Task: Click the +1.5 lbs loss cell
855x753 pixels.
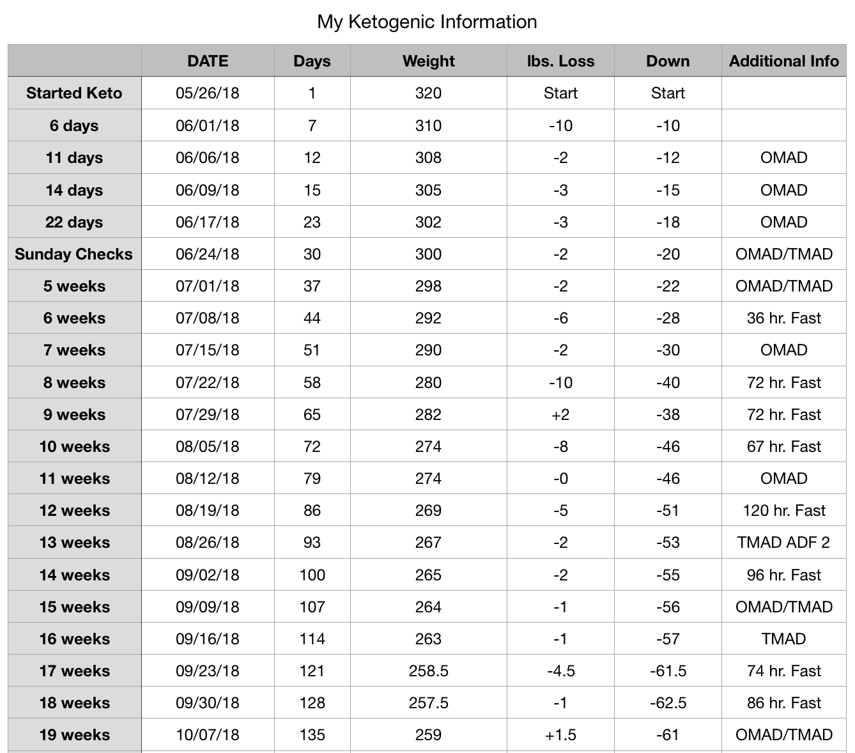Action: 560,735
